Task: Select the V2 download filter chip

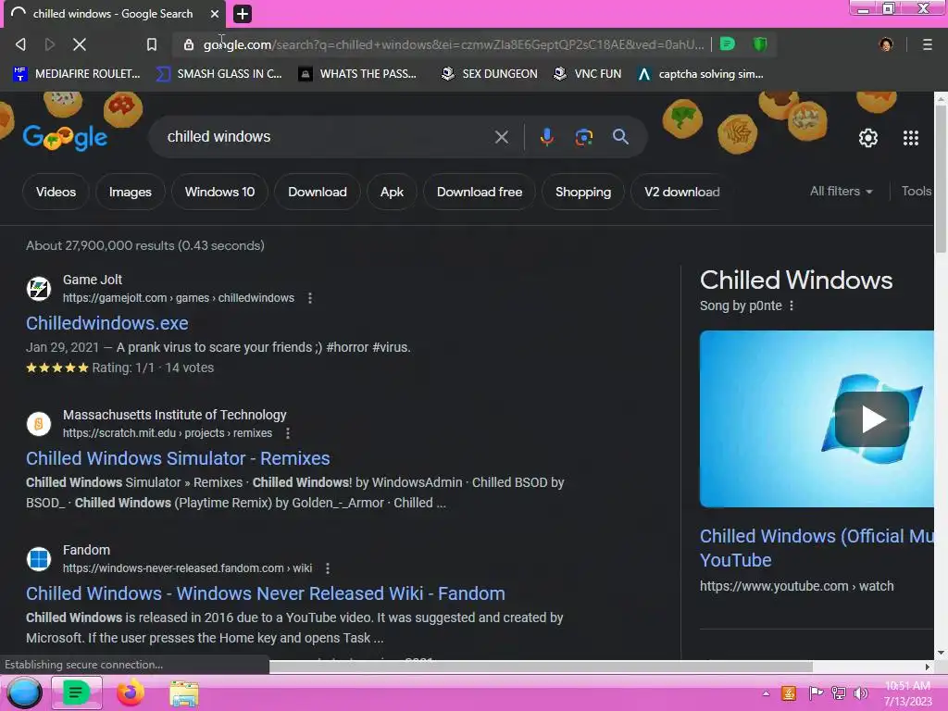Action: point(681,192)
